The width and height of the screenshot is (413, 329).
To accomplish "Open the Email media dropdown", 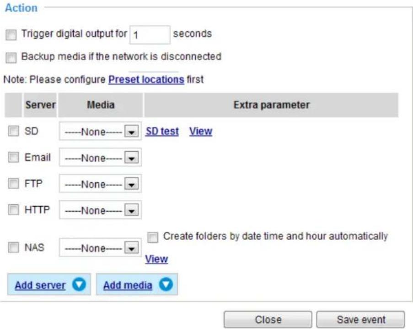I will [100, 158].
